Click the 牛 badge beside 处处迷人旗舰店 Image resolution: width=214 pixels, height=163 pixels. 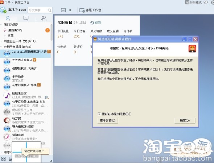35,60
